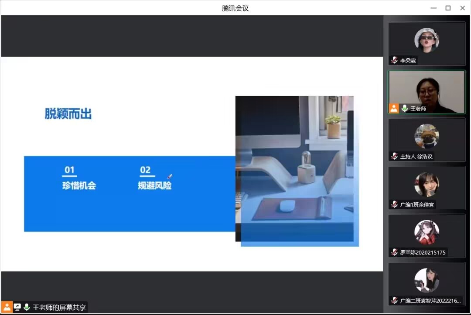471x315 pixels.
Task: Click the muted mic icon next to 主持人 徐浩议
Action: 394,156
